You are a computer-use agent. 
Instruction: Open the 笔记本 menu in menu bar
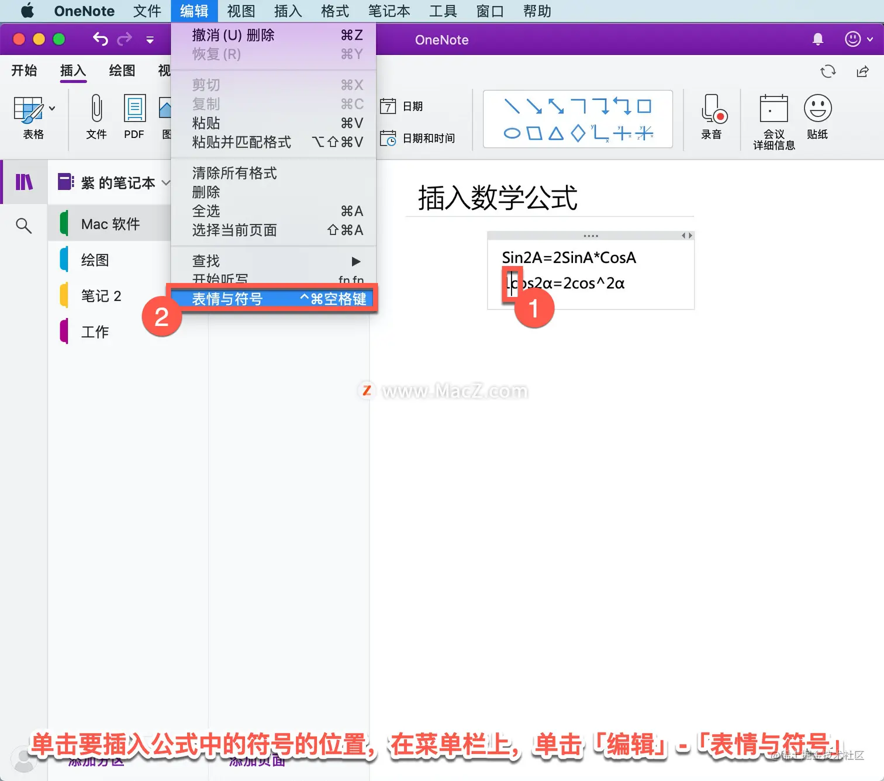[x=389, y=11]
